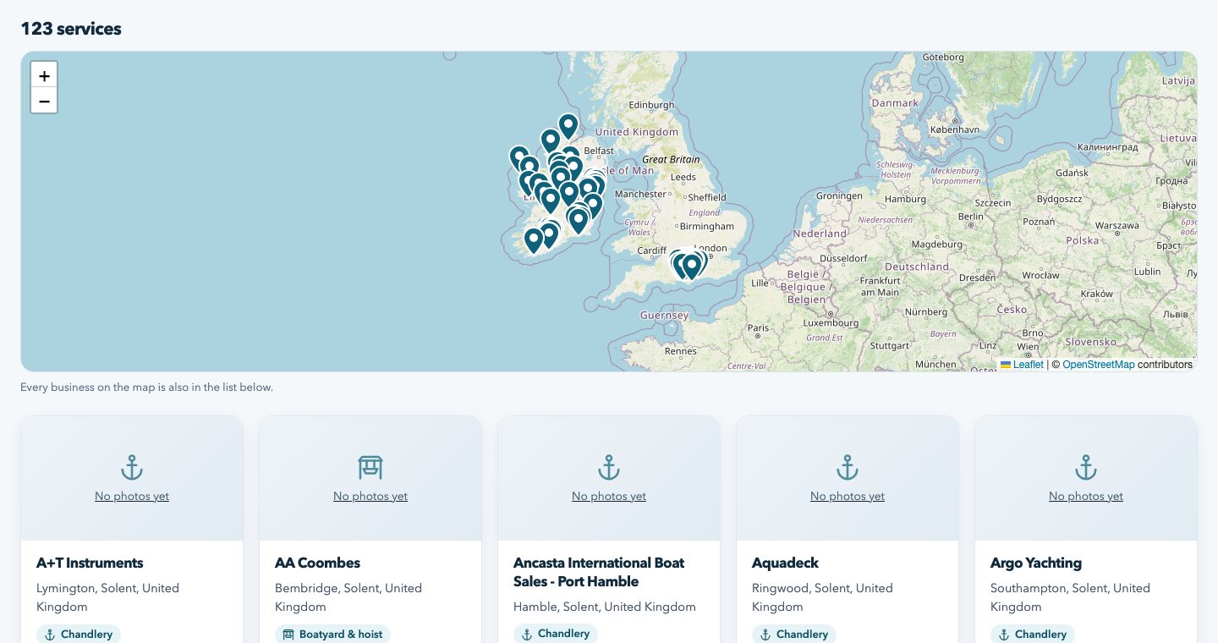Select the Boatyard & hoist tag on AA Coombes
The width and height of the screenshot is (1218, 643).
click(332, 634)
